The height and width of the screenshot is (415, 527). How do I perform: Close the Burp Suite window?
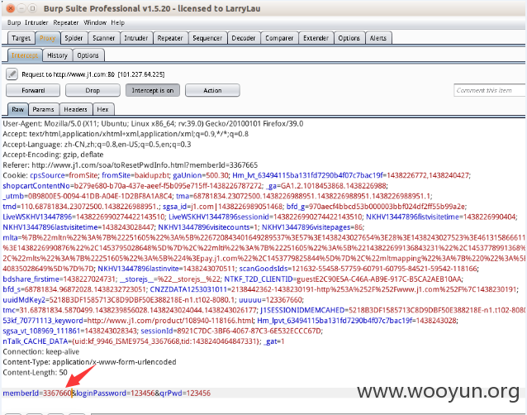(x=11, y=8)
